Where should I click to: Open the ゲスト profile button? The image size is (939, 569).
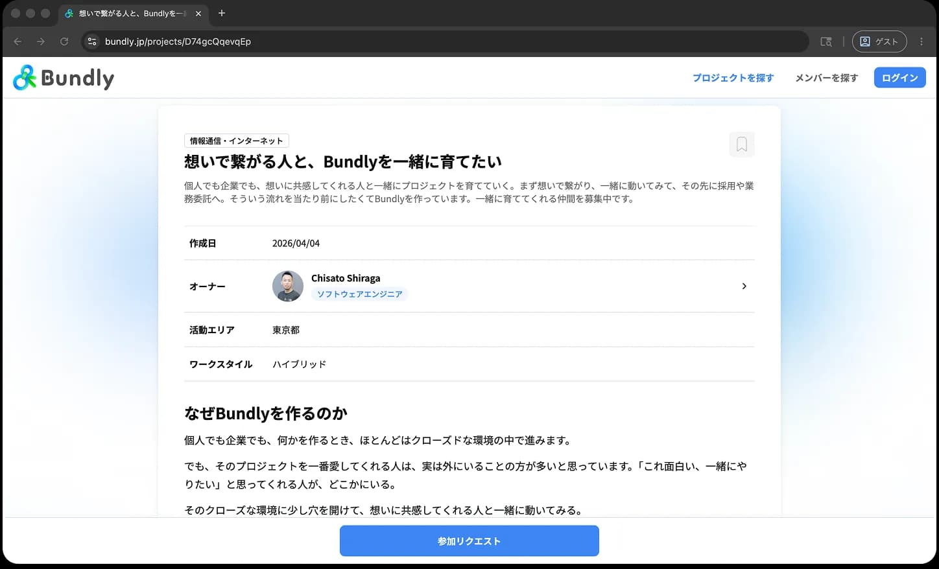[x=879, y=41]
